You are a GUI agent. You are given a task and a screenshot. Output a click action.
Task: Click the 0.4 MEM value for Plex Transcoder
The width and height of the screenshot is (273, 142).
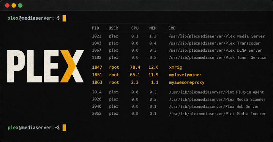pos(153,43)
